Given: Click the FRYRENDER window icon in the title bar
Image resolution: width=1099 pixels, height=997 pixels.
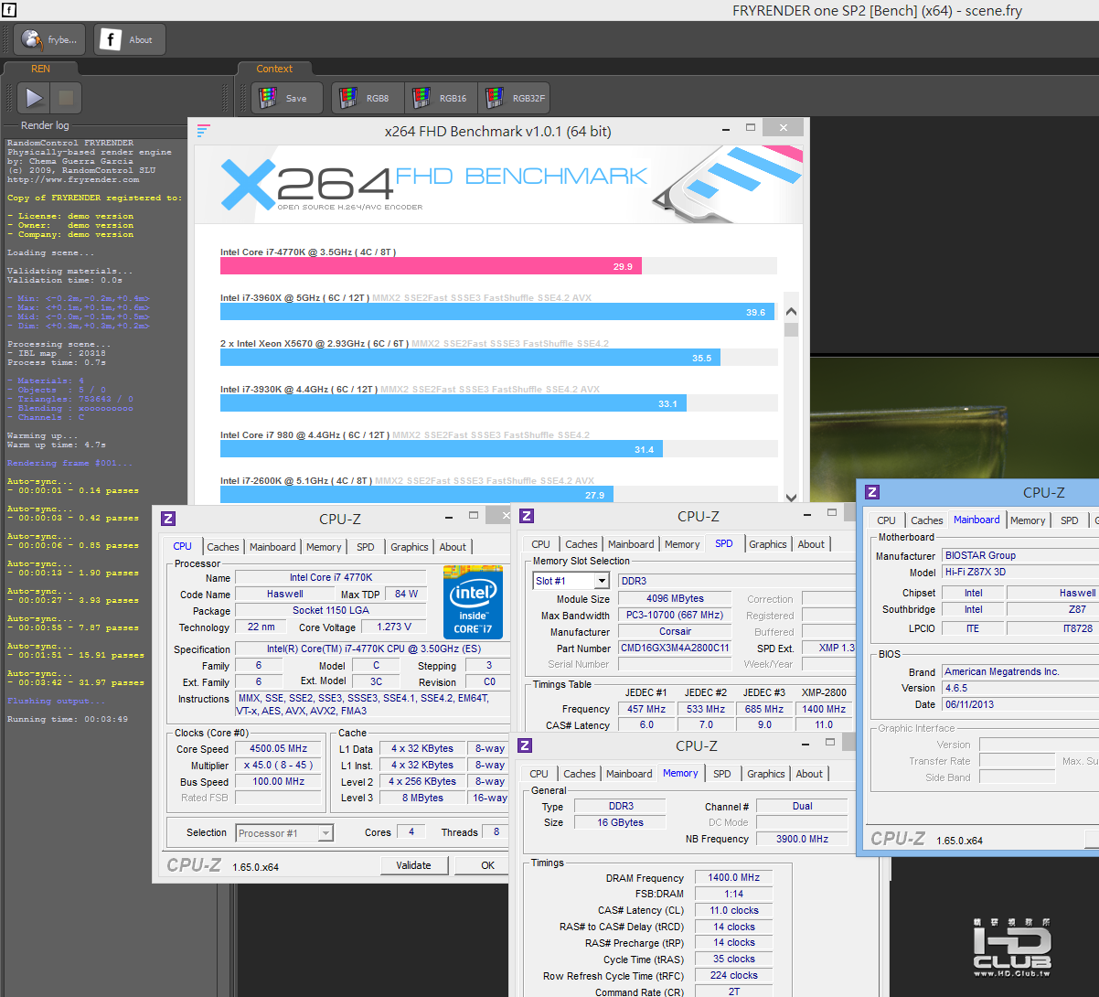Looking at the screenshot, I should tap(9, 11).
